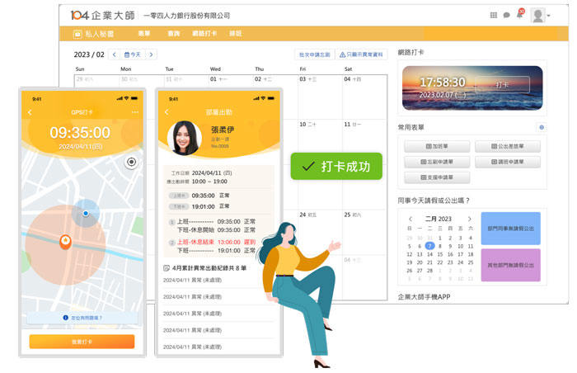Click the 打卡 button on clock banner
Screen dimensions: 577x373
click(x=502, y=85)
